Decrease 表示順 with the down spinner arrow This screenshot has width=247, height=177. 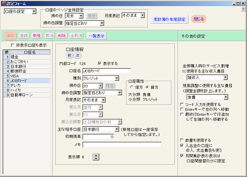point(96,159)
